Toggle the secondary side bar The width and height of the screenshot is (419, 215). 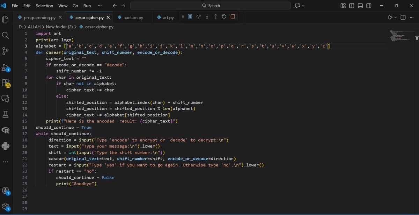tap(369, 6)
